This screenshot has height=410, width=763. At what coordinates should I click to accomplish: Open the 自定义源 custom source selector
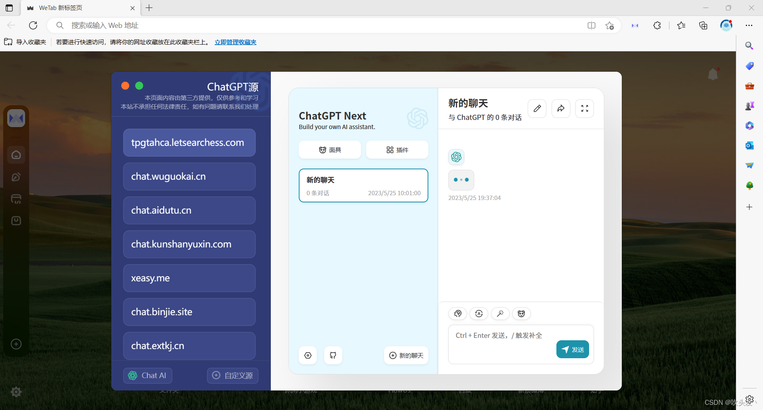tap(233, 375)
